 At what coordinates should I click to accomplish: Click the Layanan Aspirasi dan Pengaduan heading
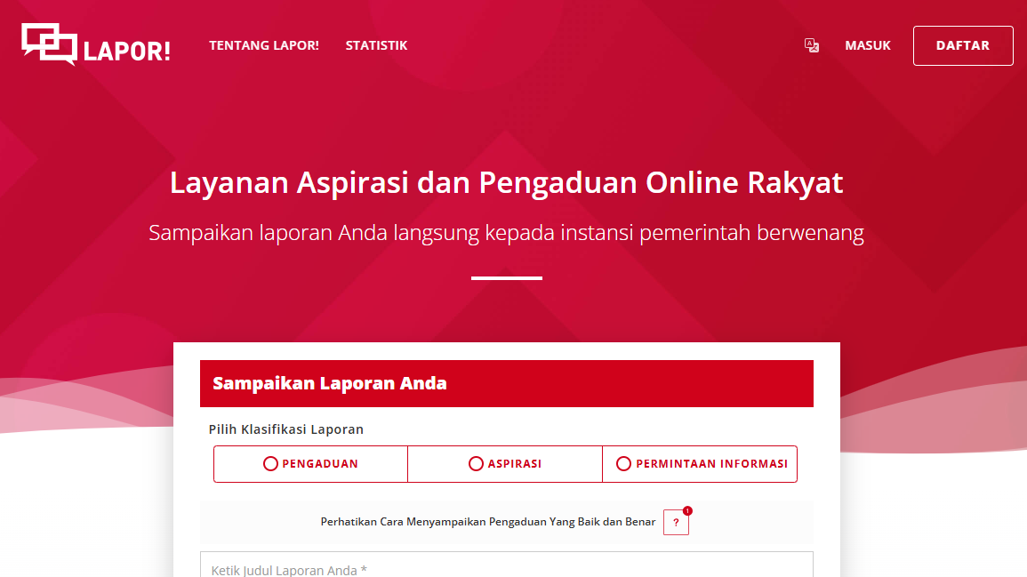click(506, 183)
